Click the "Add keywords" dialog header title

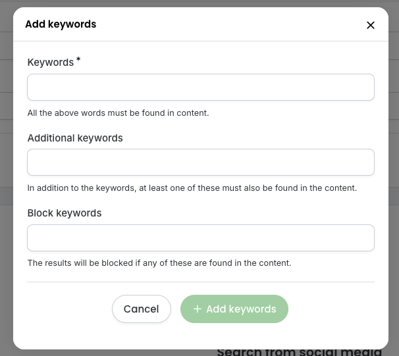pos(61,24)
